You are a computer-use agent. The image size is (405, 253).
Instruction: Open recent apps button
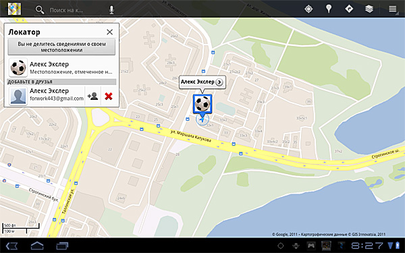pos(62,246)
